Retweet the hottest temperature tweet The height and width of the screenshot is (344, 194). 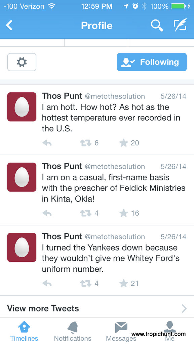tap(86, 143)
